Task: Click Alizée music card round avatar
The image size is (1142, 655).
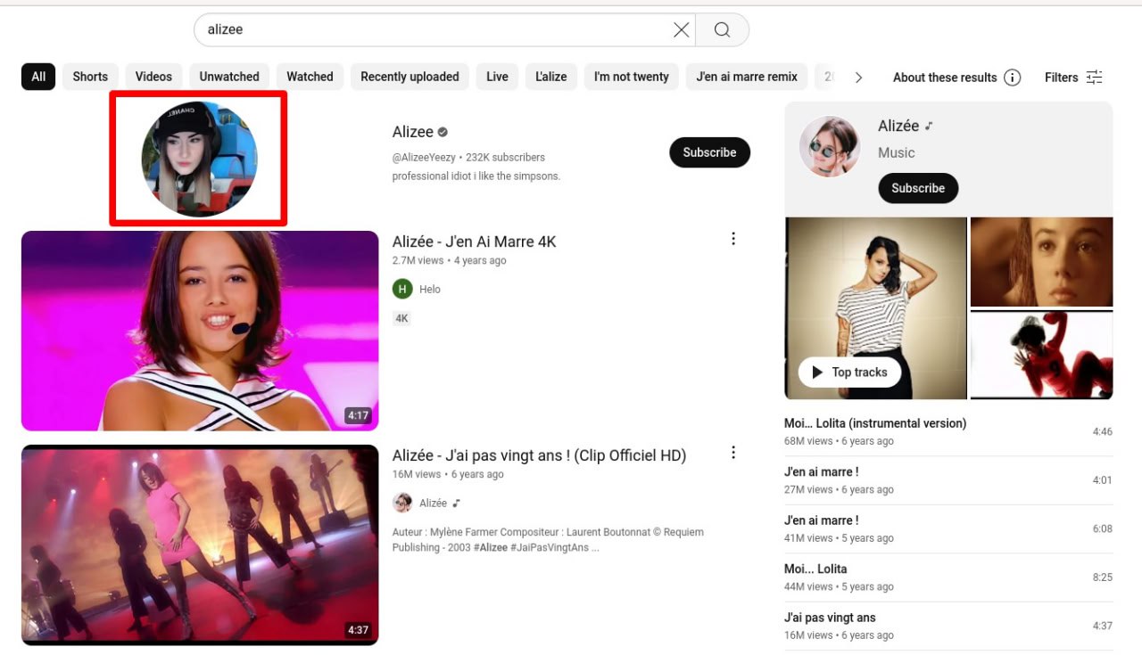Action: (830, 146)
